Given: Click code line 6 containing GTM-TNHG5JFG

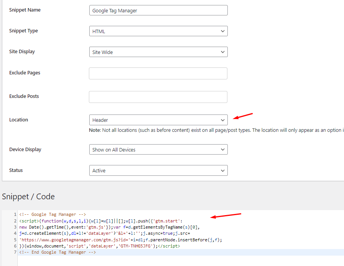Looking at the screenshot, I should pos(100,246).
